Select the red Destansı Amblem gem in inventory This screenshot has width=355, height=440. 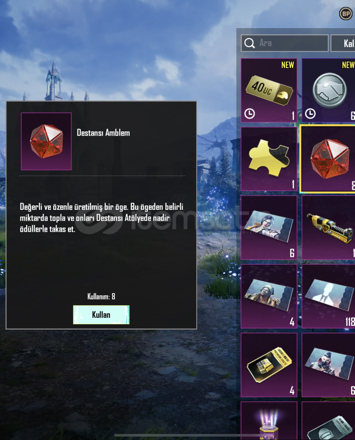pos(329,159)
